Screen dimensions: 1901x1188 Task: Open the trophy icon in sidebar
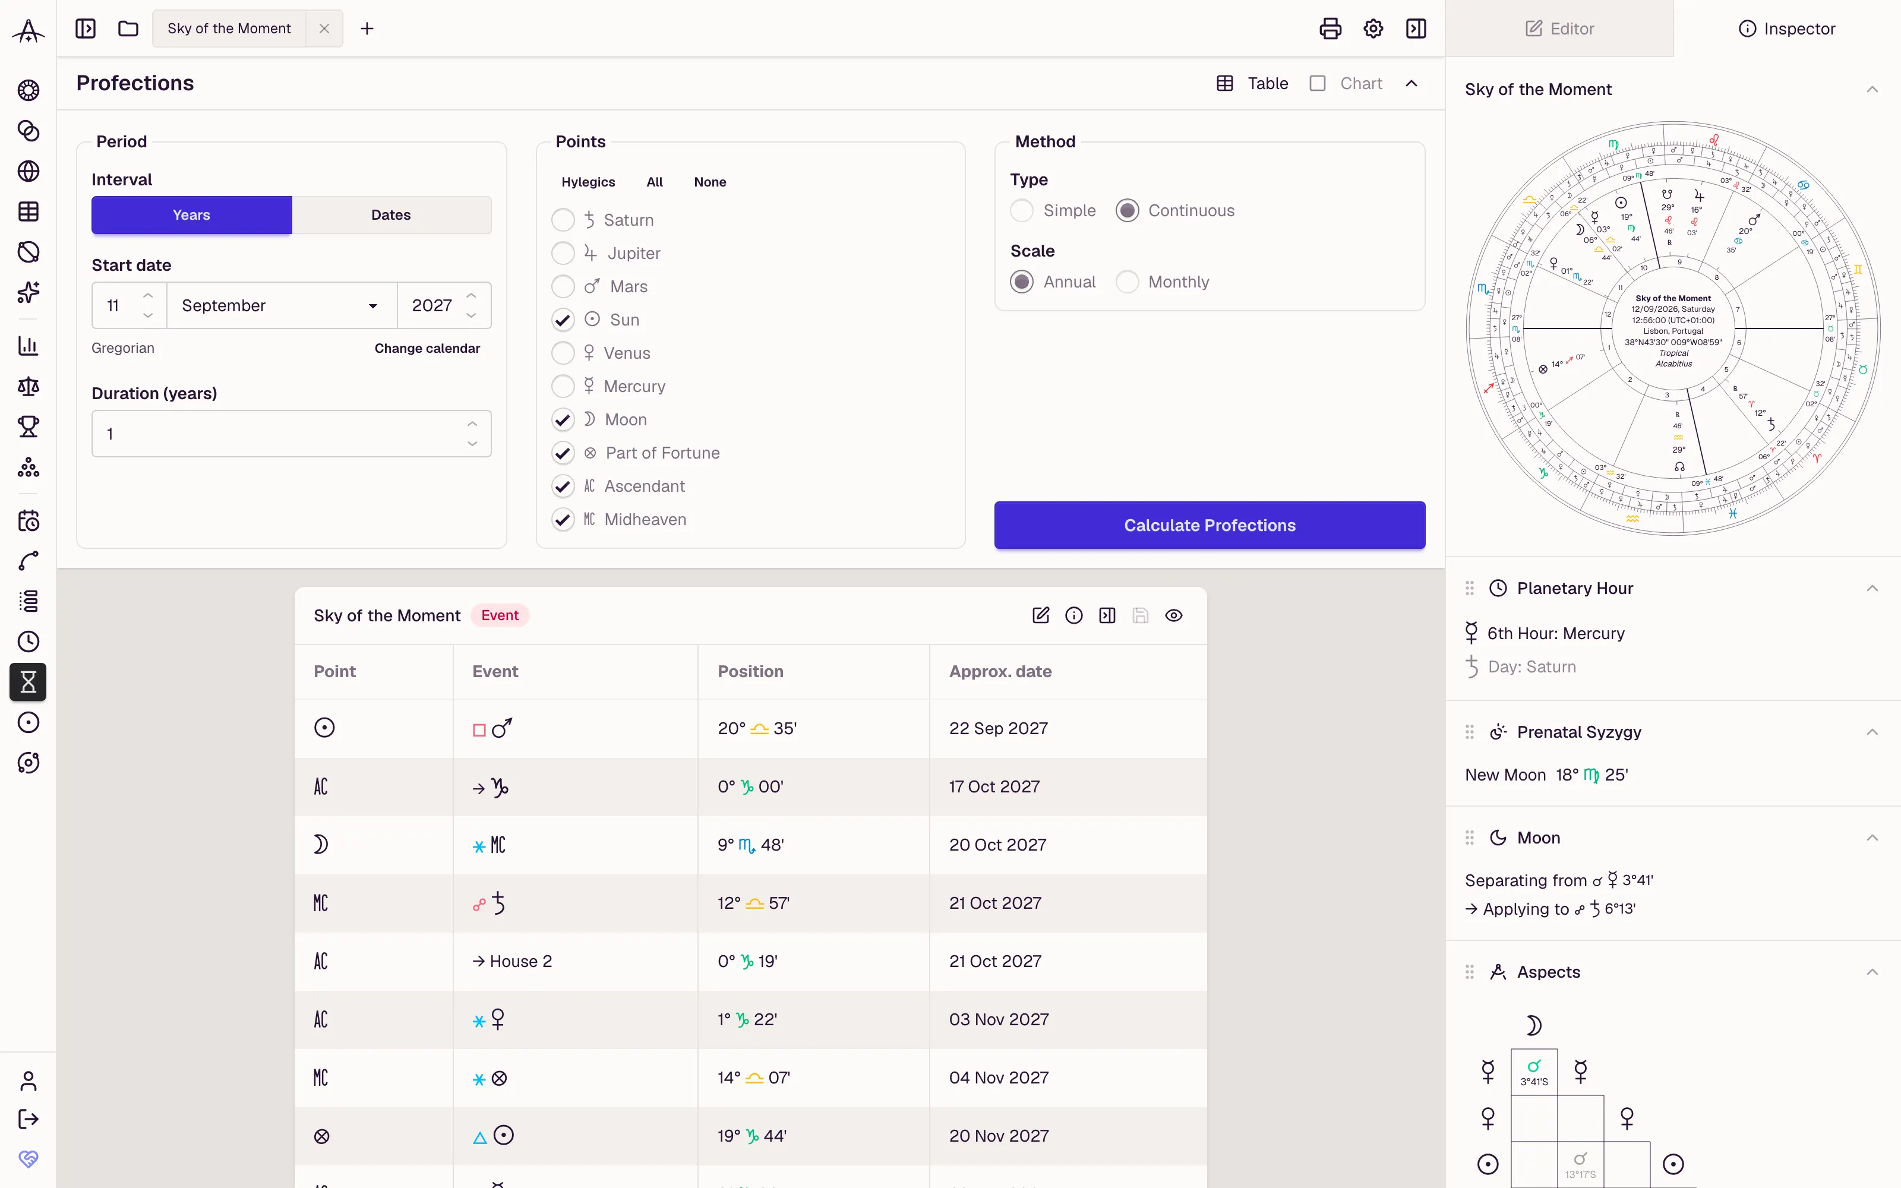pyautogui.click(x=29, y=426)
